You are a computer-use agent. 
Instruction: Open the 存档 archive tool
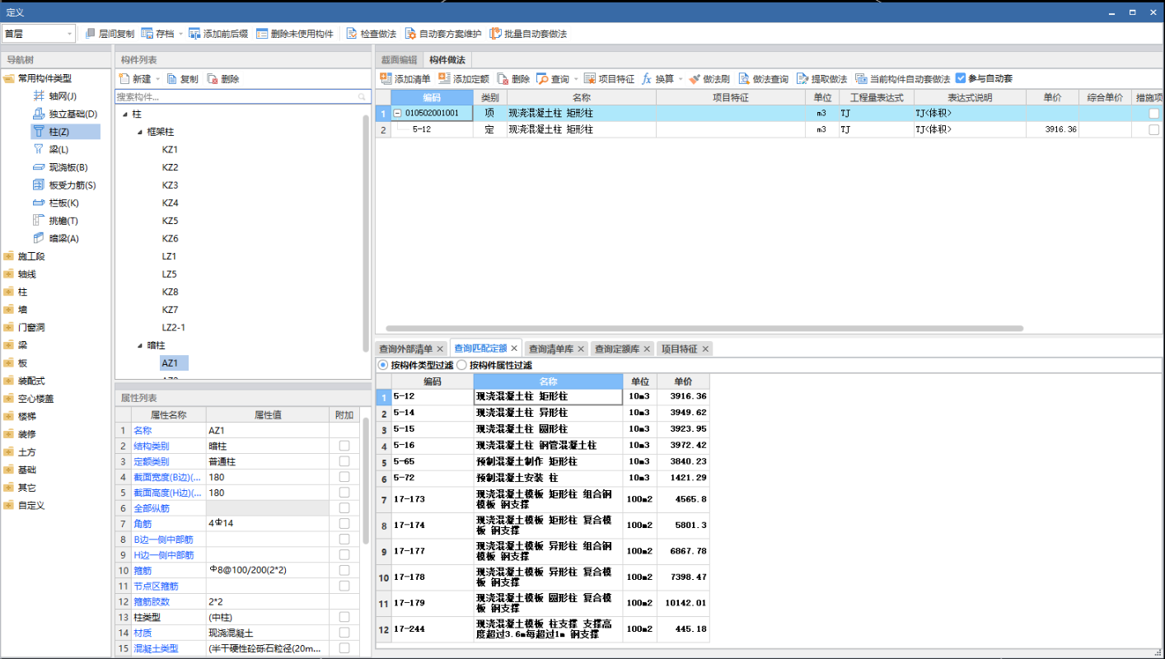(x=157, y=34)
